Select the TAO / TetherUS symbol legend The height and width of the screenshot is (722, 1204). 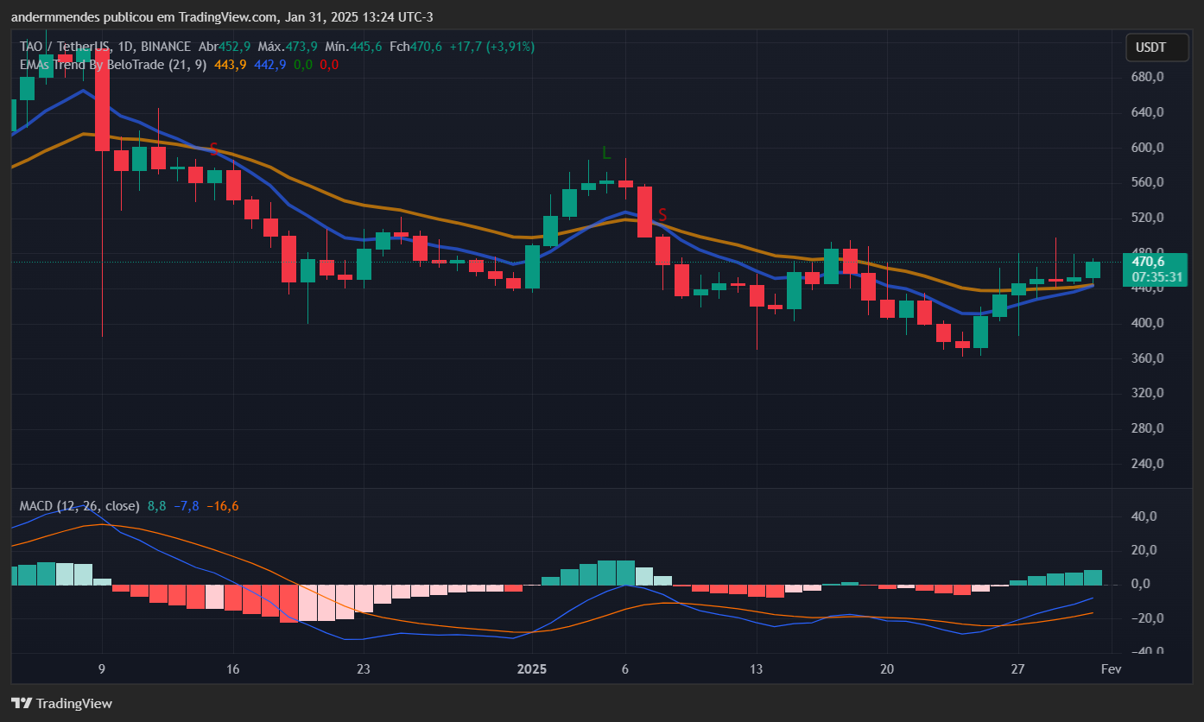coord(104,47)
